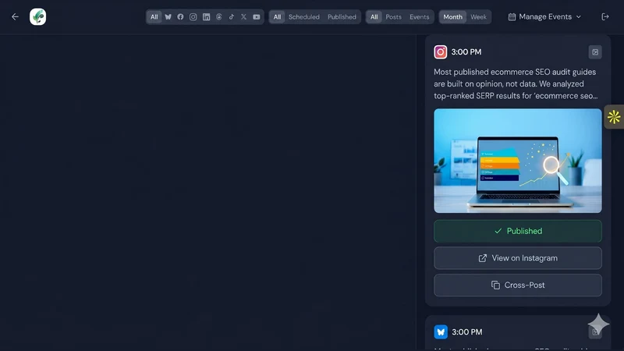Show only Scheduled posts
Screen dimensions: 624x351
point(304,16)
